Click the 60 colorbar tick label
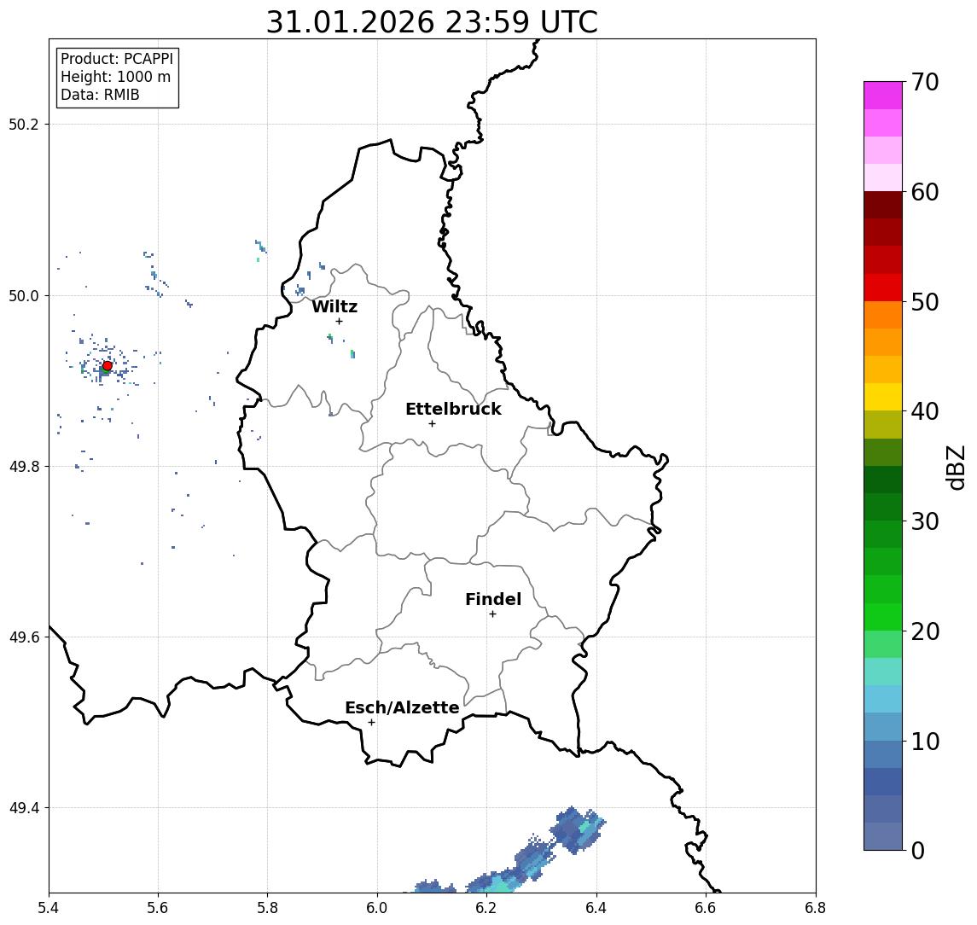The image size is (977, 925). click(925, 192)
